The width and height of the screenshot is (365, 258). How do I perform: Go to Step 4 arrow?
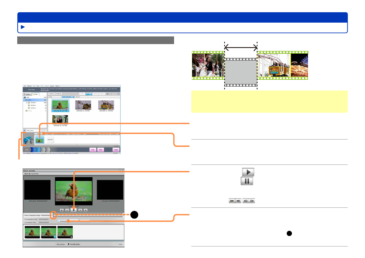pyautogui.click(x=49, y=150)
